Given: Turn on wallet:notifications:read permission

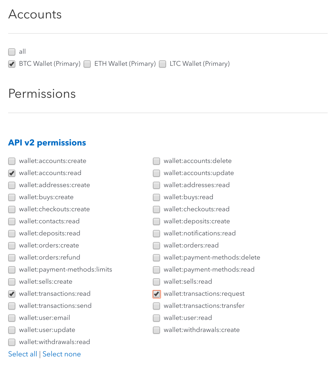Looking at the screenshot, I should pyautogui.click(x=156, y=234).
